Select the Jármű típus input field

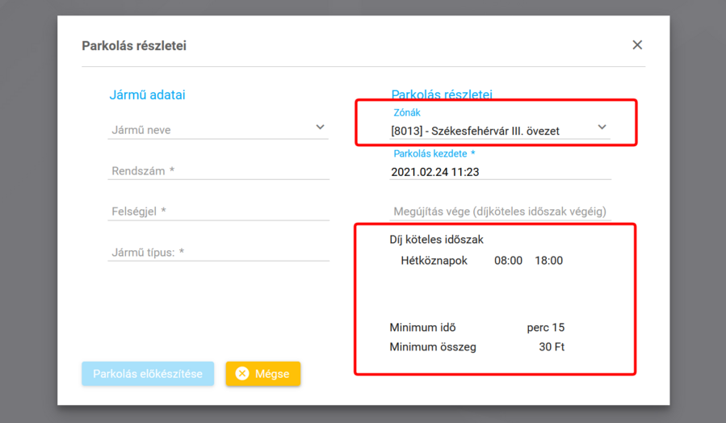click(x=218, y=253)
